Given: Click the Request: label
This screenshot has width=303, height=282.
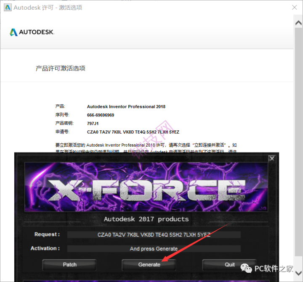Looking at the screenshot, I should point(47,235).
